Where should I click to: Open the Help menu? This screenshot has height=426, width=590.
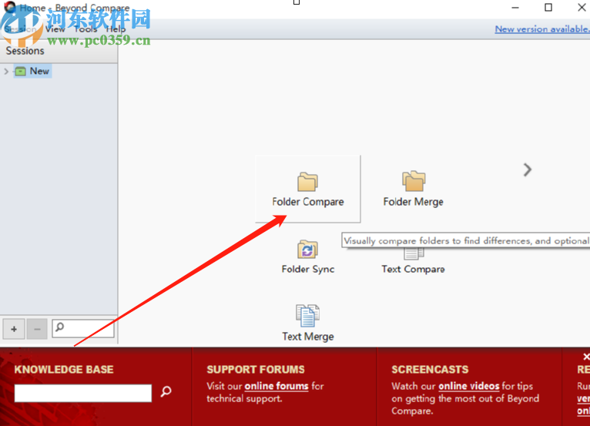(116, 29)
